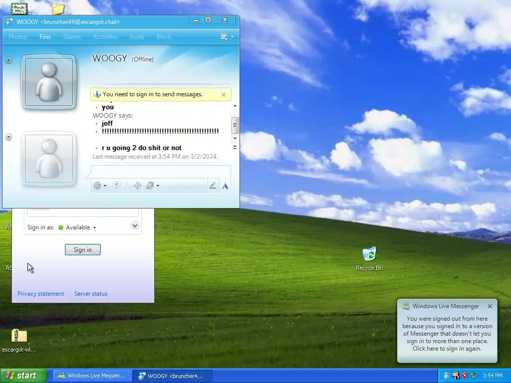Switch to WOOGY conversation taskbar button

173,376
